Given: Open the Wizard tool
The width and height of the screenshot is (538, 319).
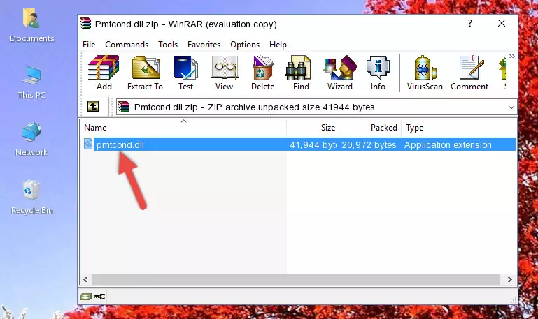Looking at the screenshot, I should 340,73.
